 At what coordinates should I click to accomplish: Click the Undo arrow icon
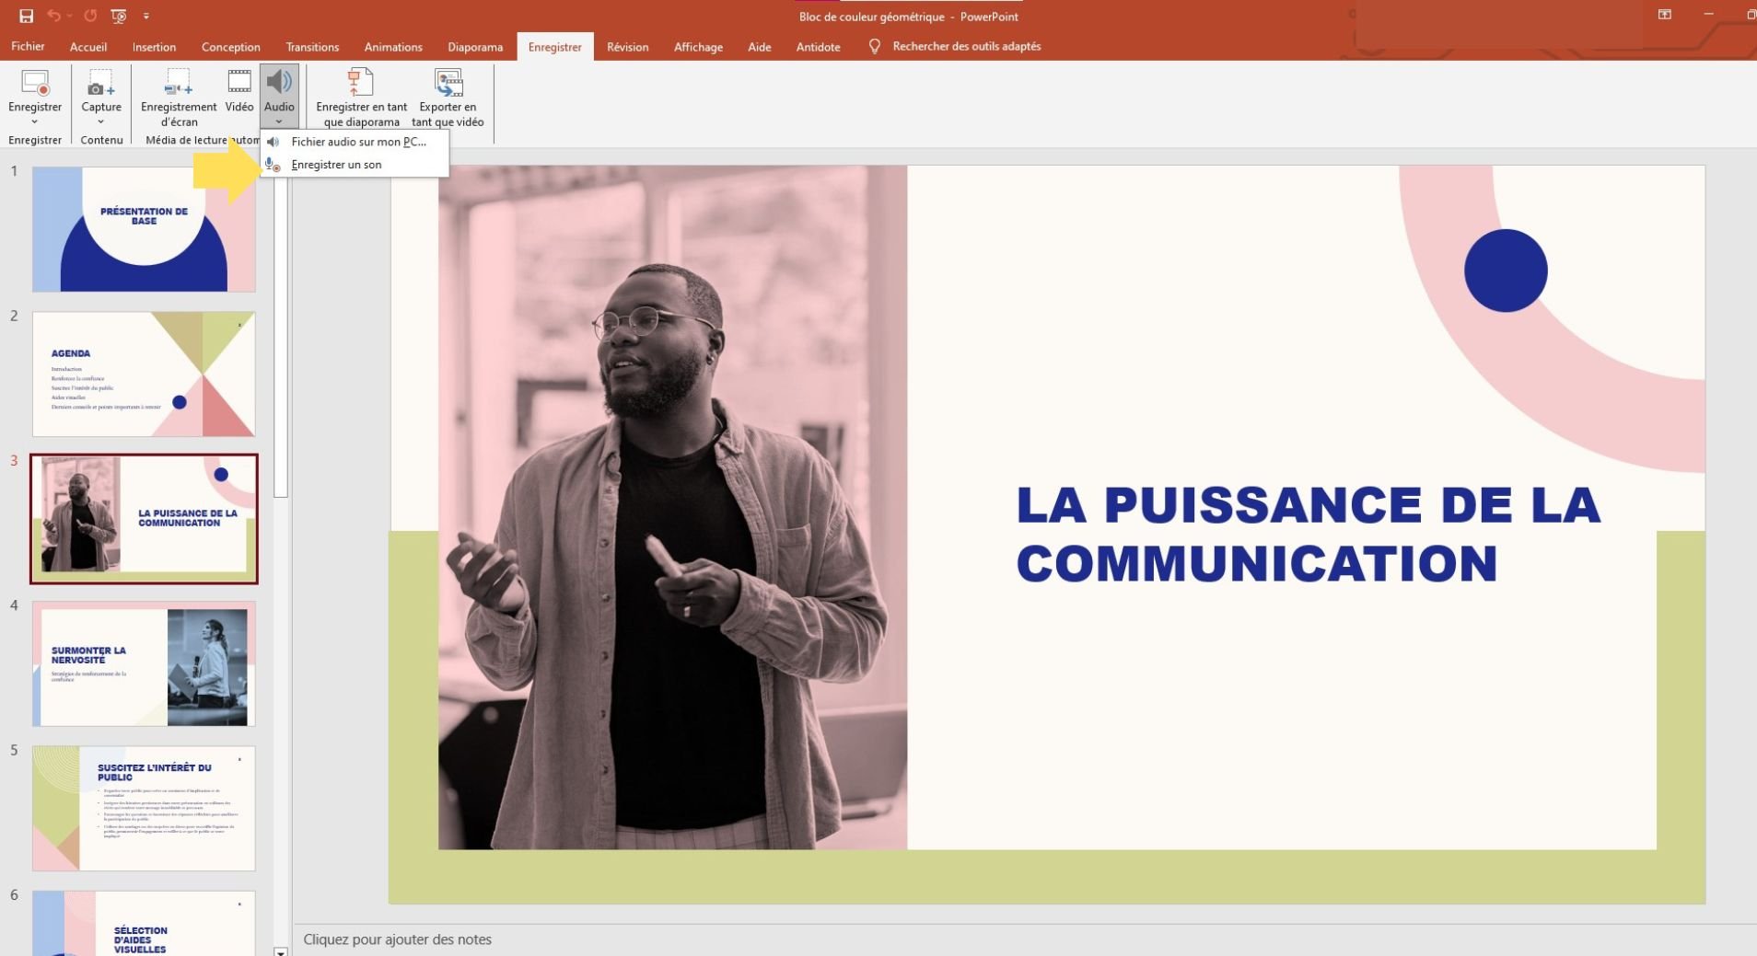pos(53,16)
